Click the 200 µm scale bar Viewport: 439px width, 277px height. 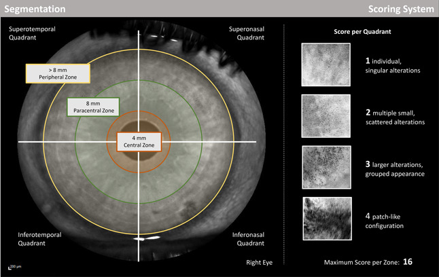pos(14,267)
